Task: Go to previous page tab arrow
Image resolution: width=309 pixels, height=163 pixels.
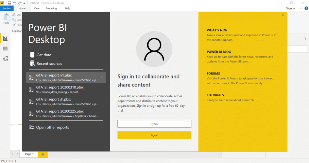Action: pyautogui.click(x=12, y=154)
